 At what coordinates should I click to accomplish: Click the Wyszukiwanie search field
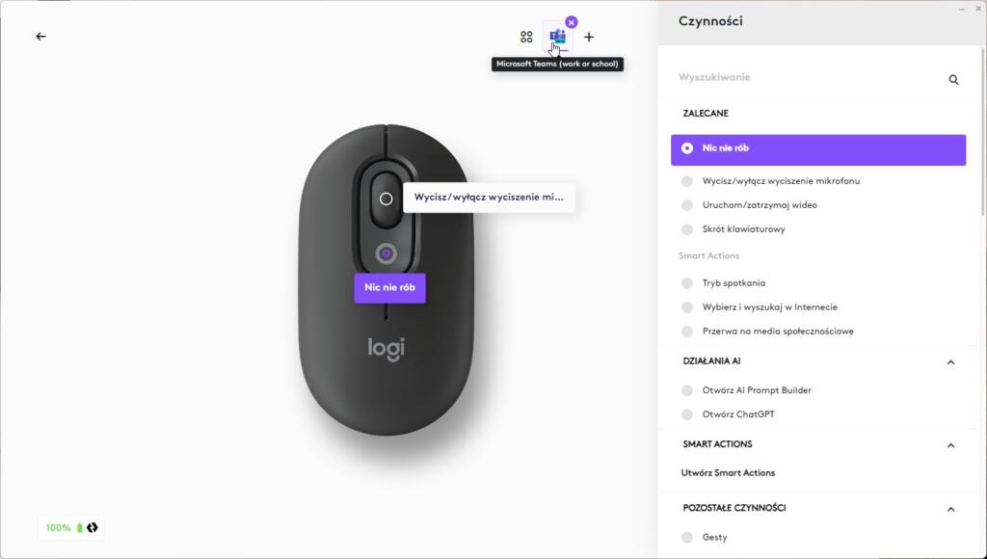pos(809,78)
